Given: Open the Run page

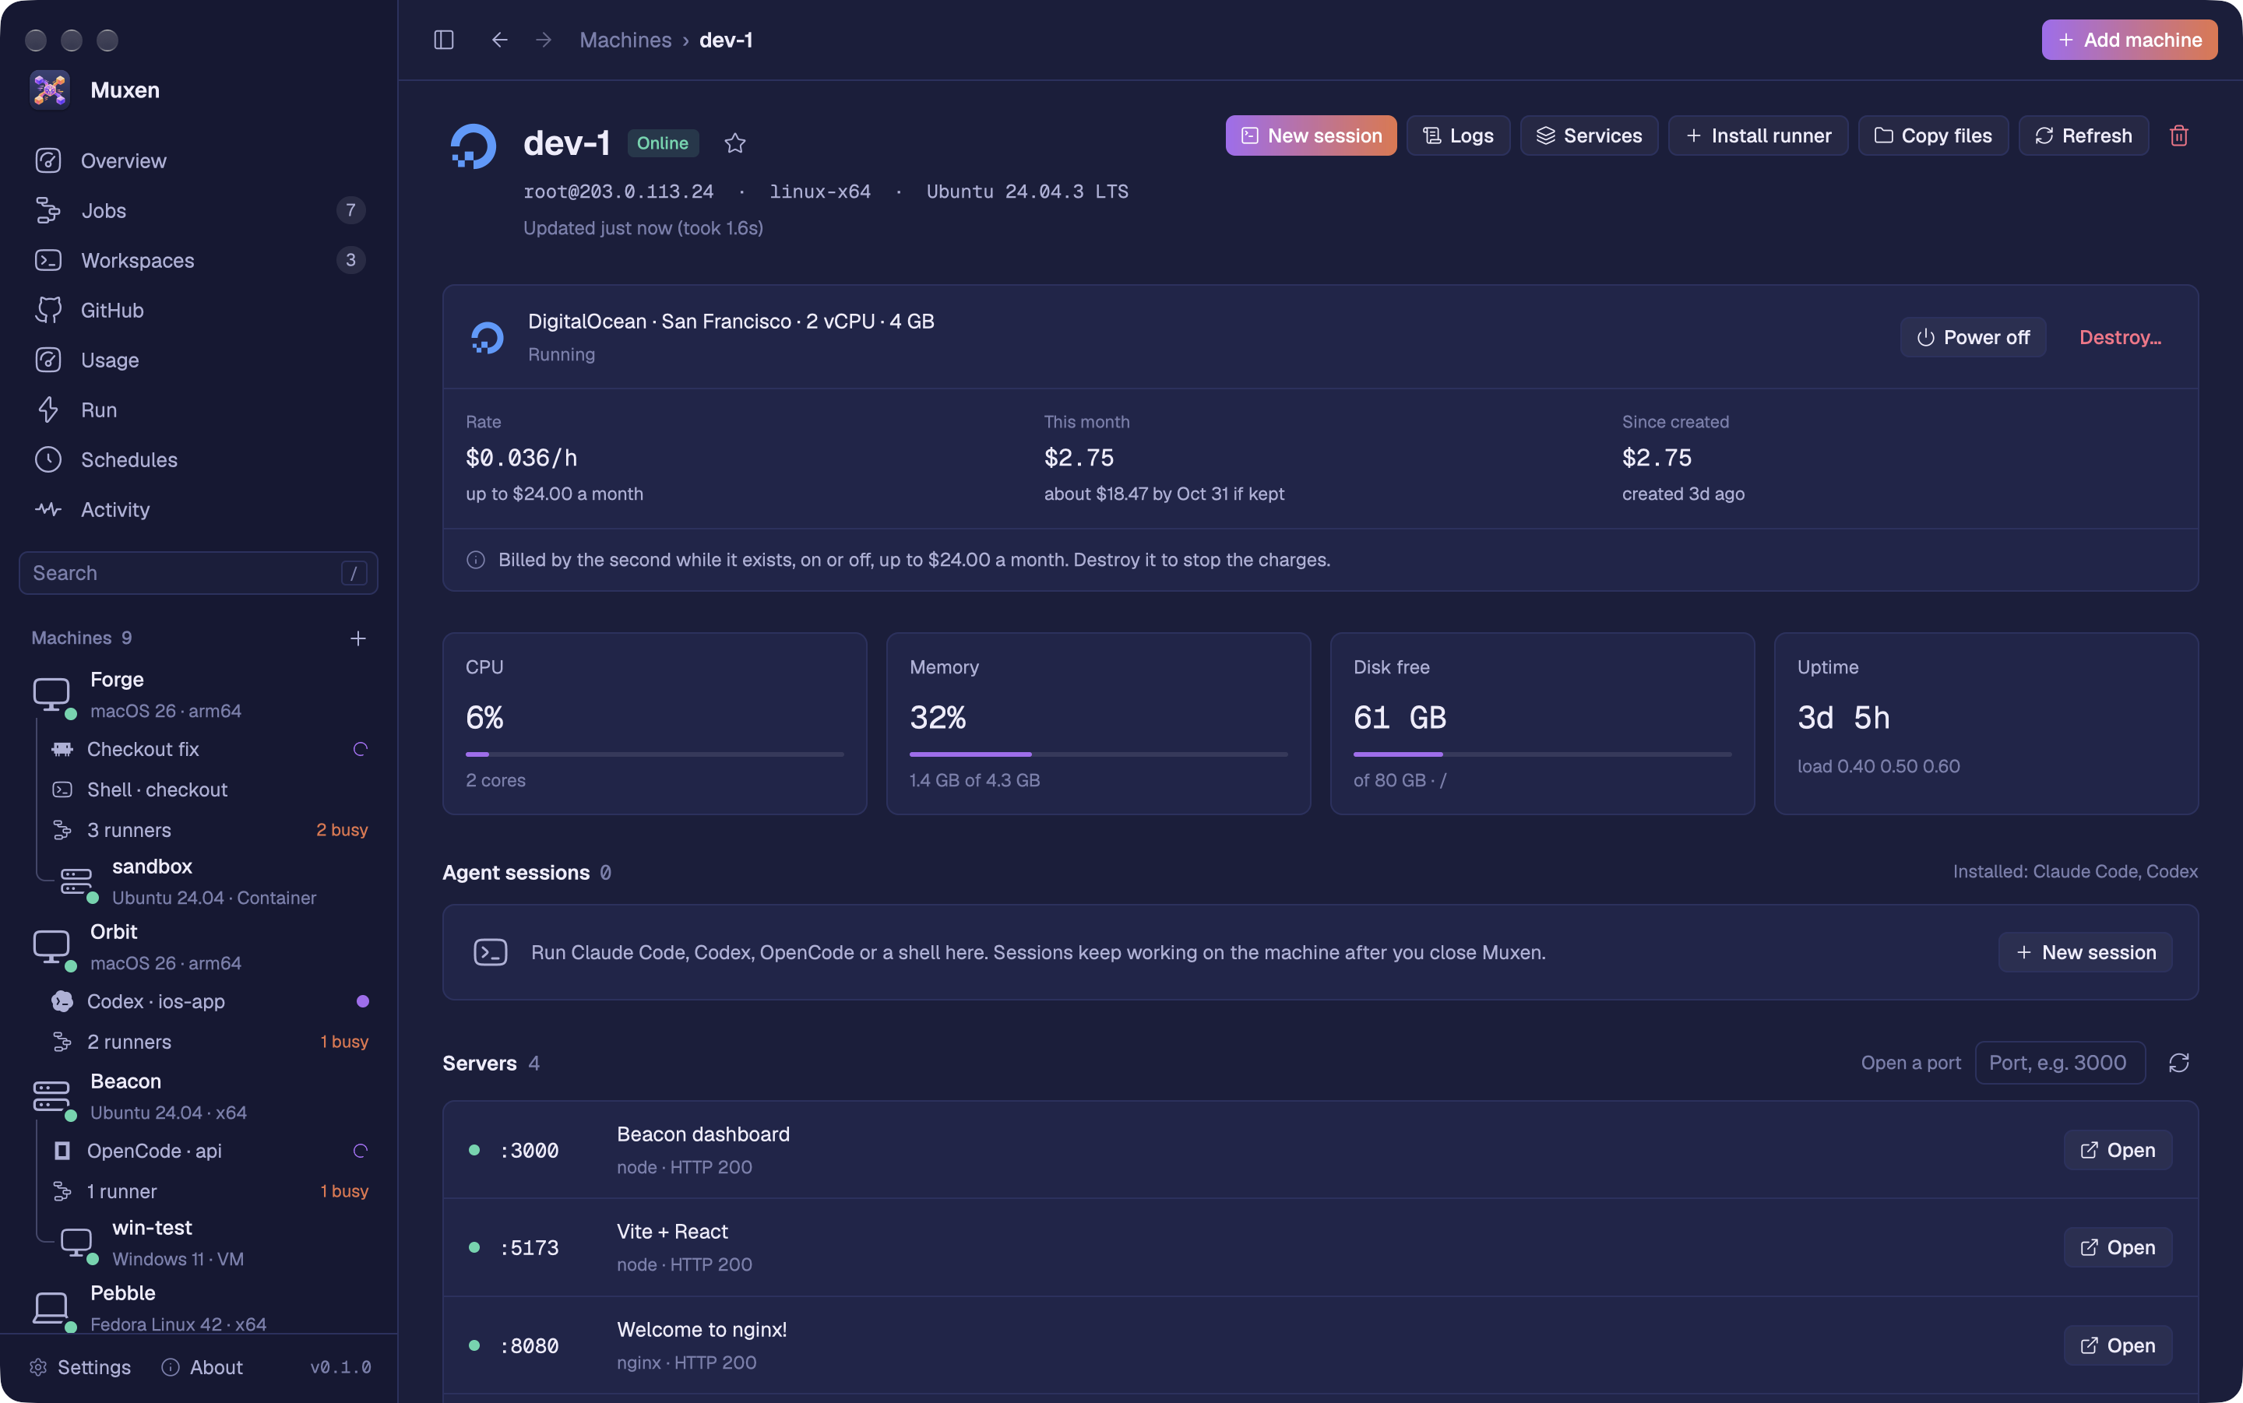Looking at the screenshot, I should pyautogui.click(x=199, y=410).
